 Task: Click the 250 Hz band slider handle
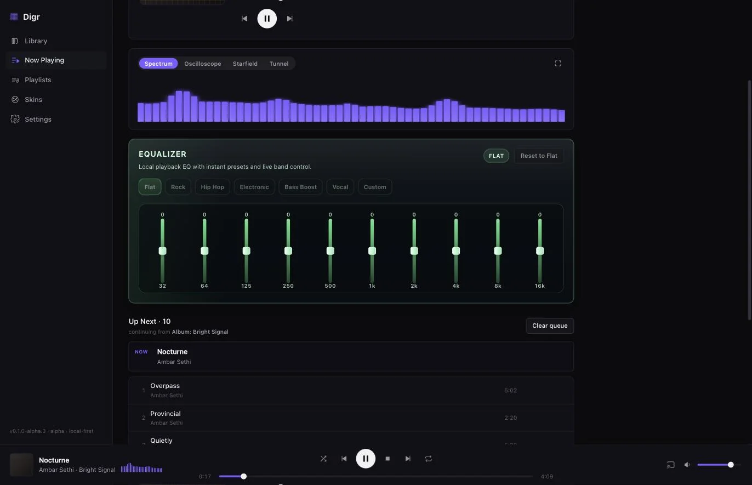pos(288,251)
